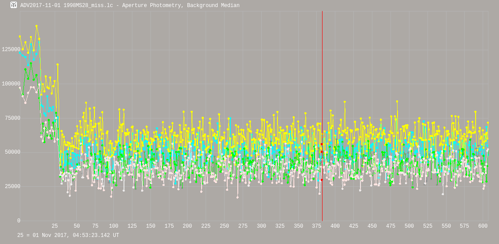The image size is (499, 244).
Task: Click the first pink data point at left edge
Action: click(20, 88)
